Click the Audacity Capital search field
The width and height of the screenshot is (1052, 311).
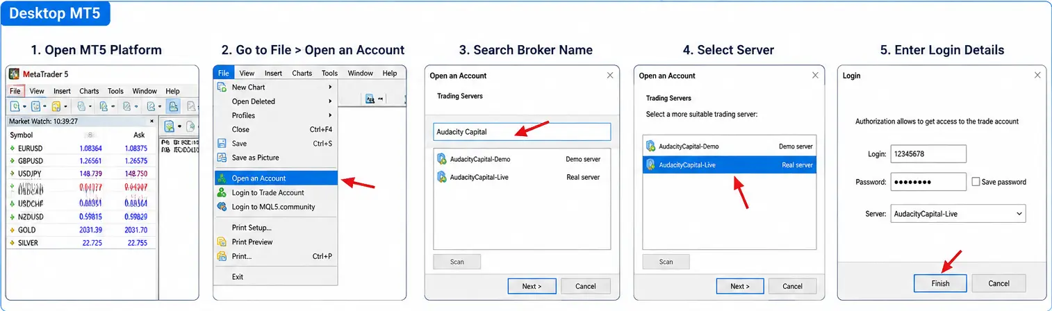click(521, 132)
